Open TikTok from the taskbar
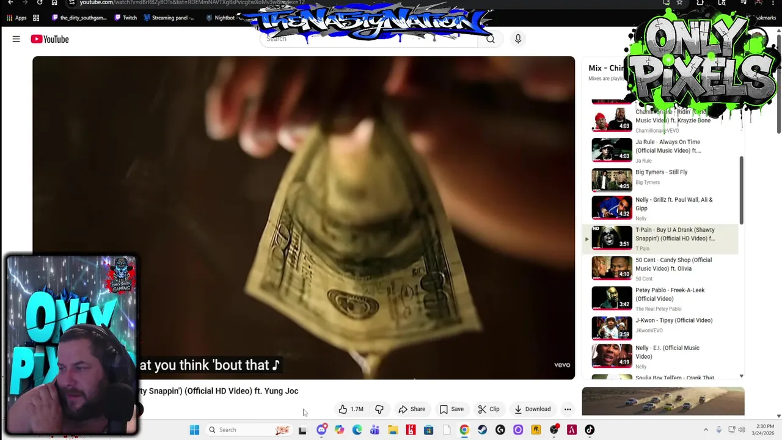The width and height of the screenshot is (782, 440). [x=590, y=430]
